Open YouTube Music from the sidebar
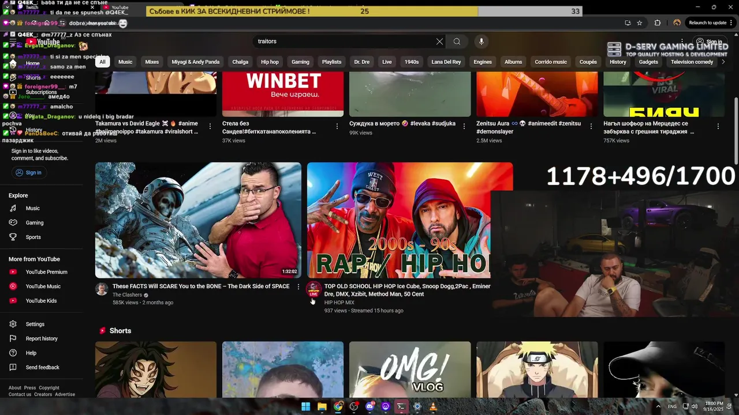 click(x=43, y=286)
